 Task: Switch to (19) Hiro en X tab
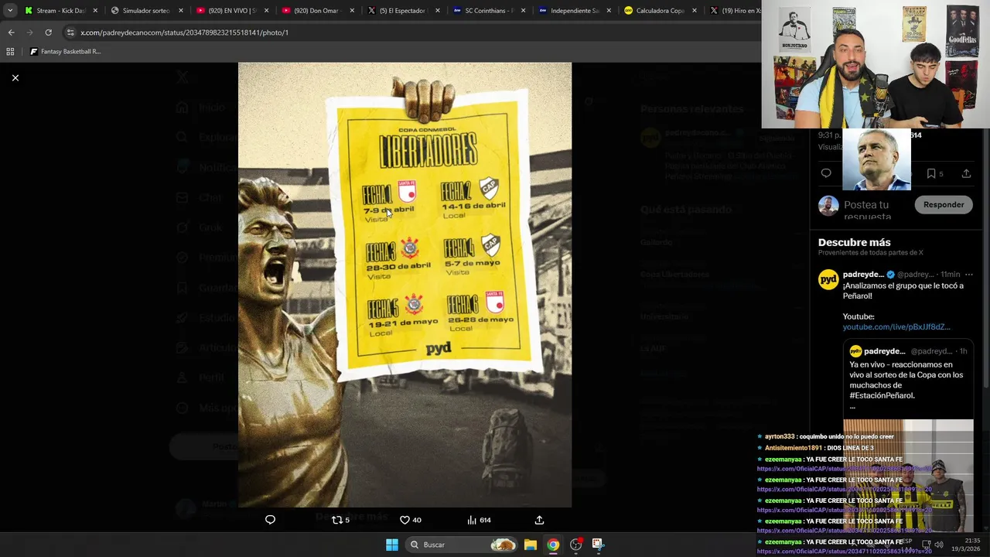[735, 11]
